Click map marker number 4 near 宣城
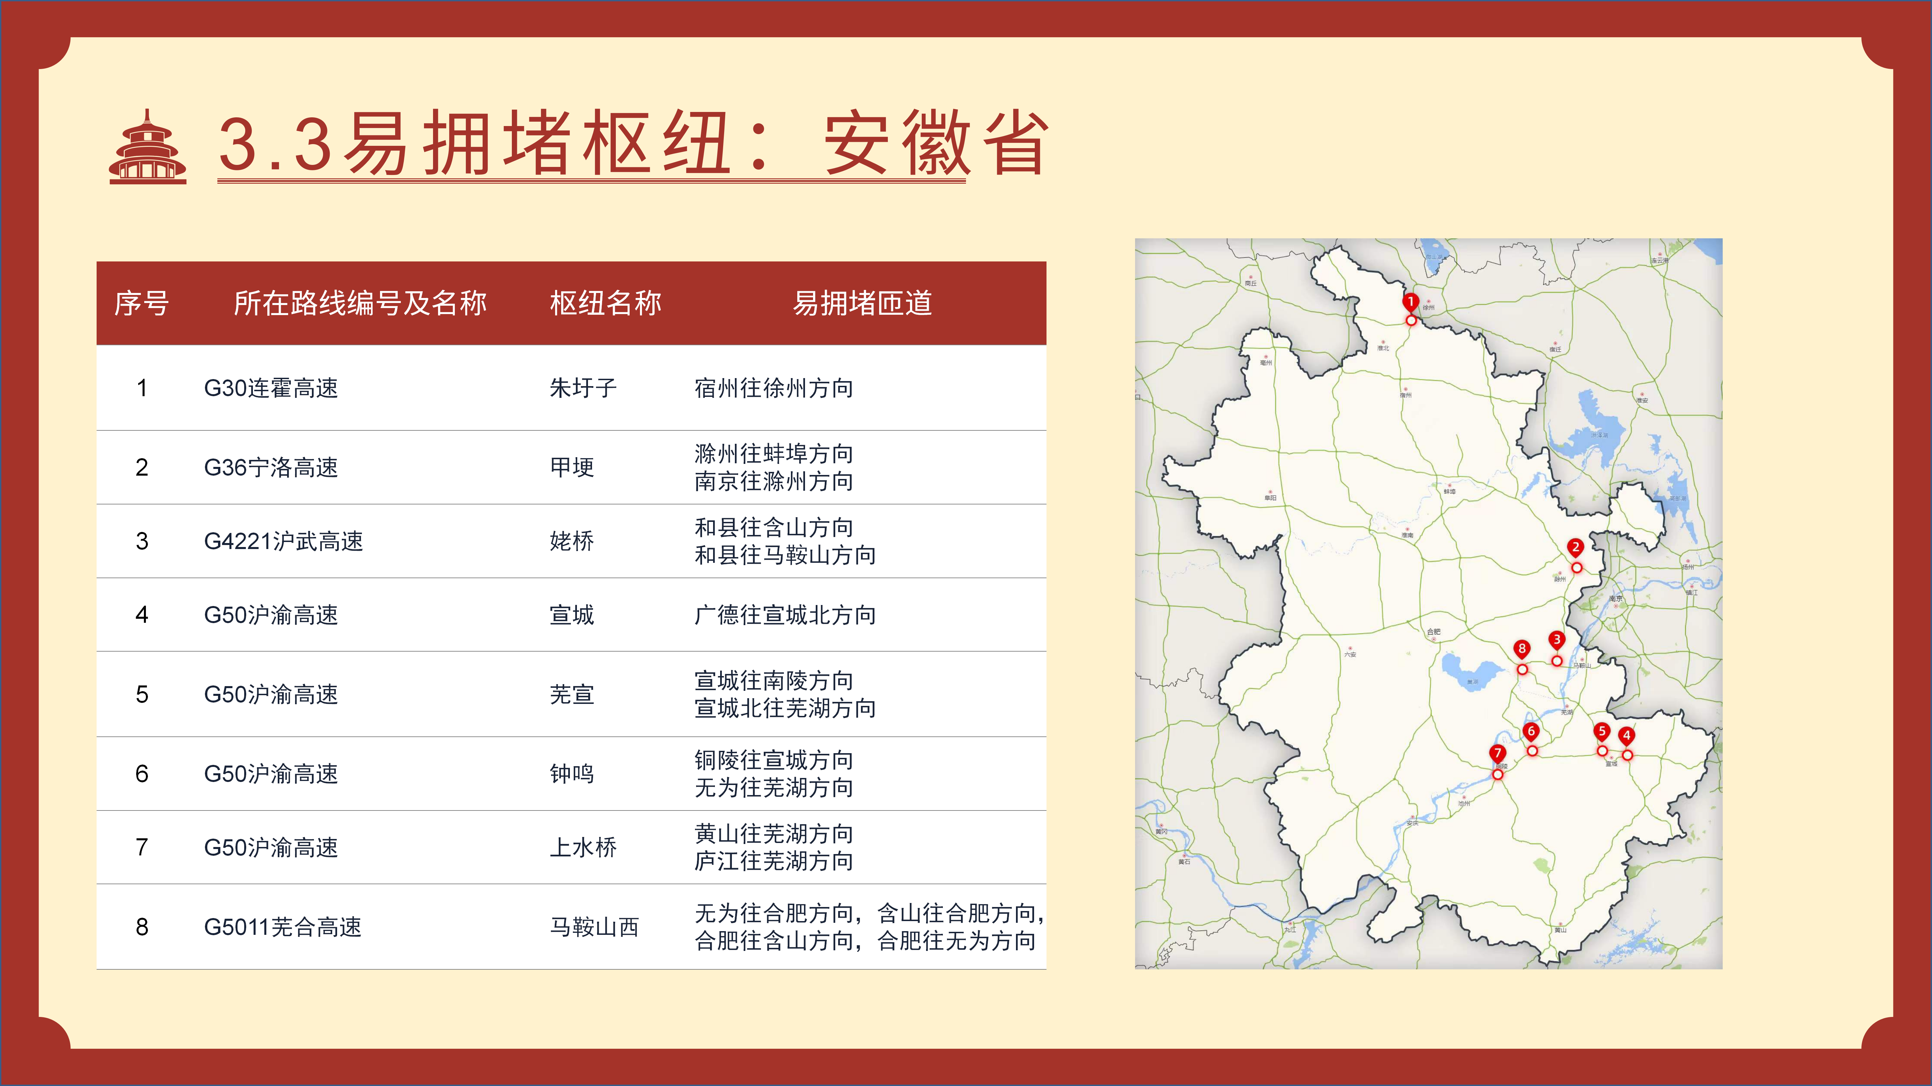 (x=1626, y=737)
